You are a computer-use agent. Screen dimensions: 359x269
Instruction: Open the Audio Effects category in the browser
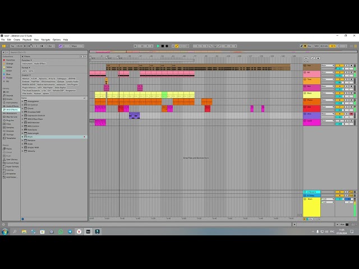[x=11, y=106]
